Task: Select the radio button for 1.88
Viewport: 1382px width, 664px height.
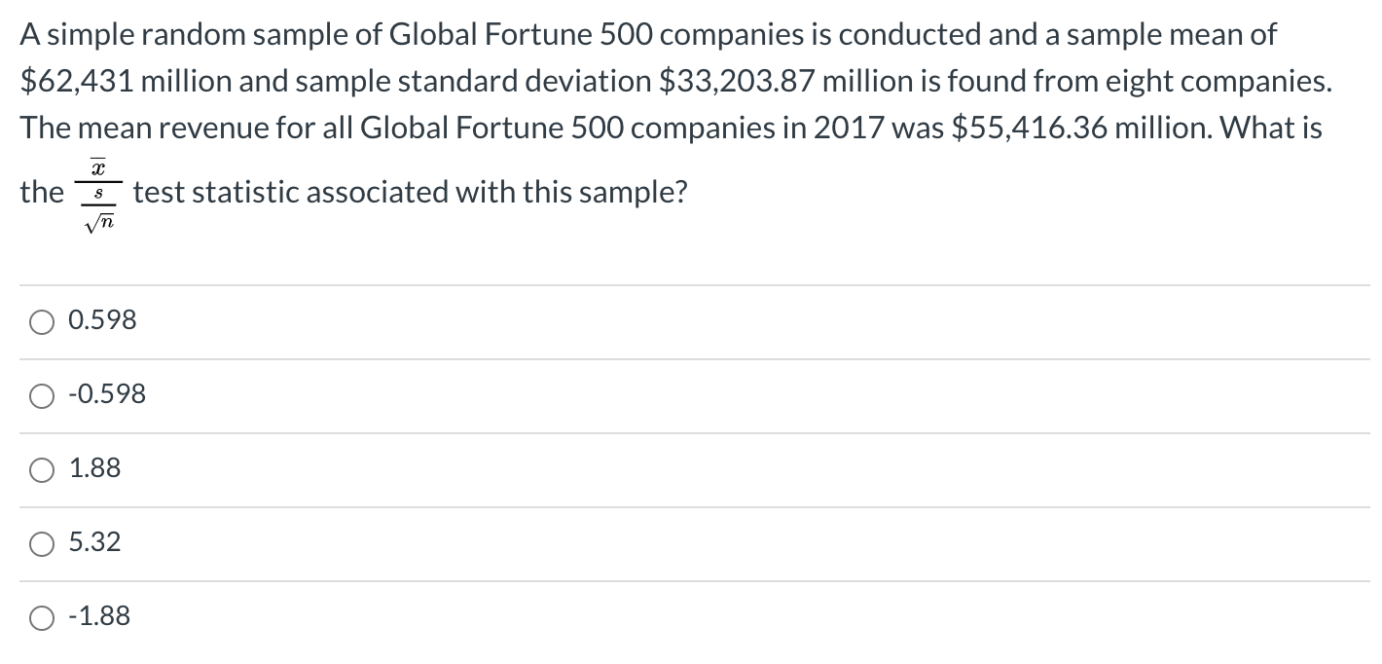Action: (x=41, y=469)
